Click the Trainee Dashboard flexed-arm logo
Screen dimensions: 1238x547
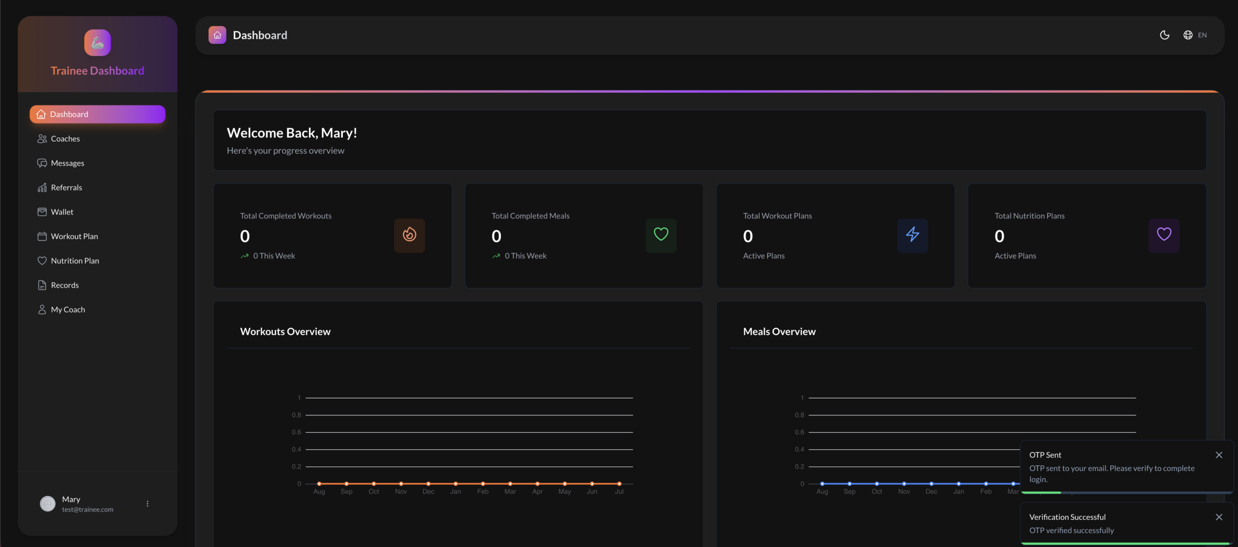tap(97, 43)
